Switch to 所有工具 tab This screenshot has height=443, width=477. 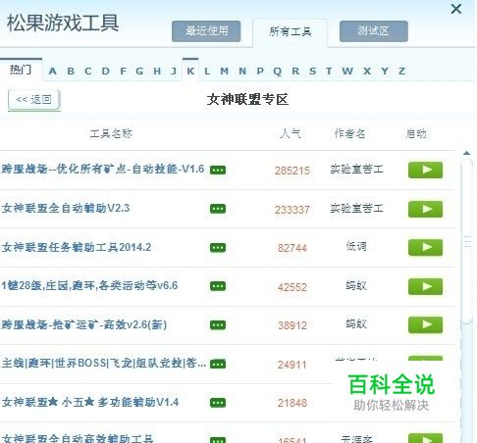point(290,32)
